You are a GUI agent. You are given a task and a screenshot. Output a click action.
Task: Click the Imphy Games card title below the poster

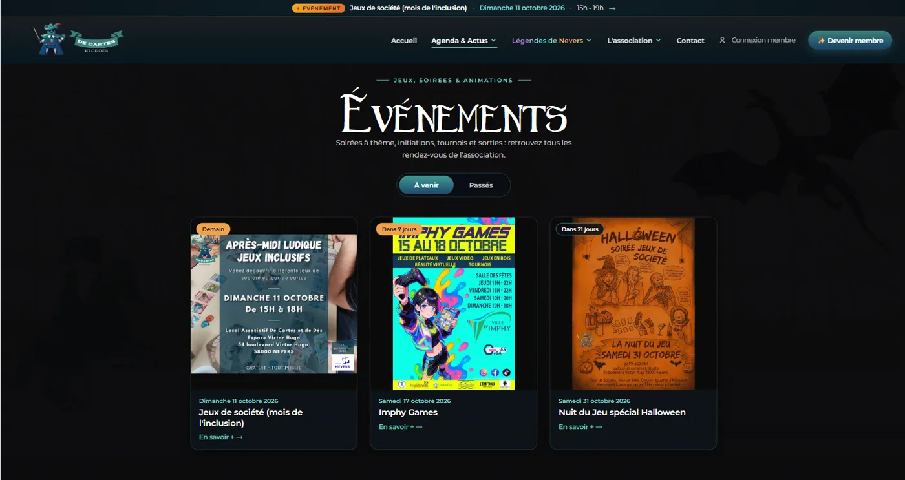tap(408, 412)
